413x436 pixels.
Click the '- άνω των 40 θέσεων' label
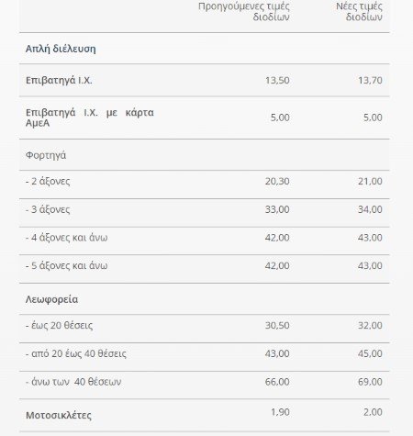73,382
